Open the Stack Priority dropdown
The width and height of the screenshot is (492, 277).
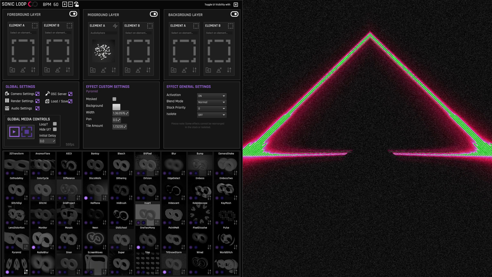[211, 108]
